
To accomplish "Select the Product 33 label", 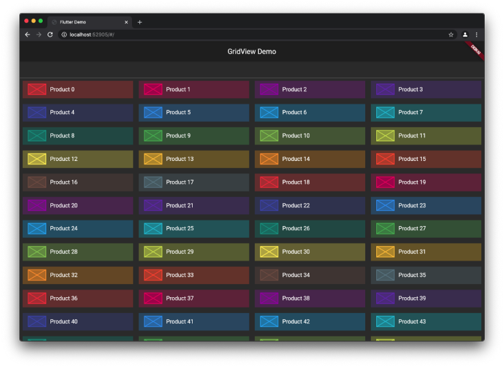I will [x=180, y=275].
